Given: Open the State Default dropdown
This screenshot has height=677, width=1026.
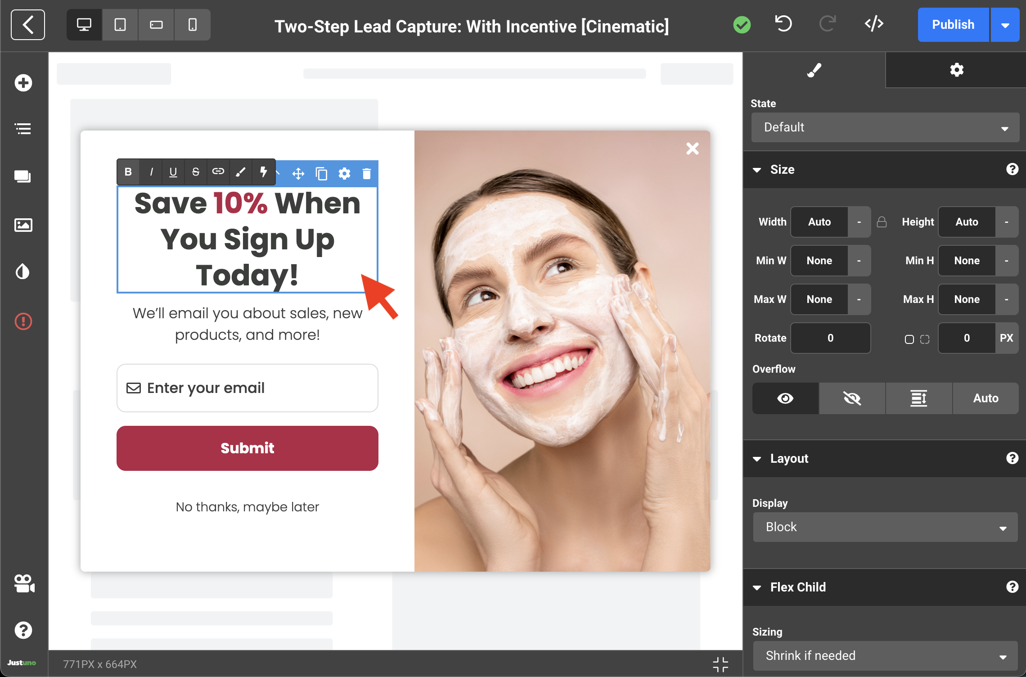Looking at the screenshot, I should pos(885,127).
